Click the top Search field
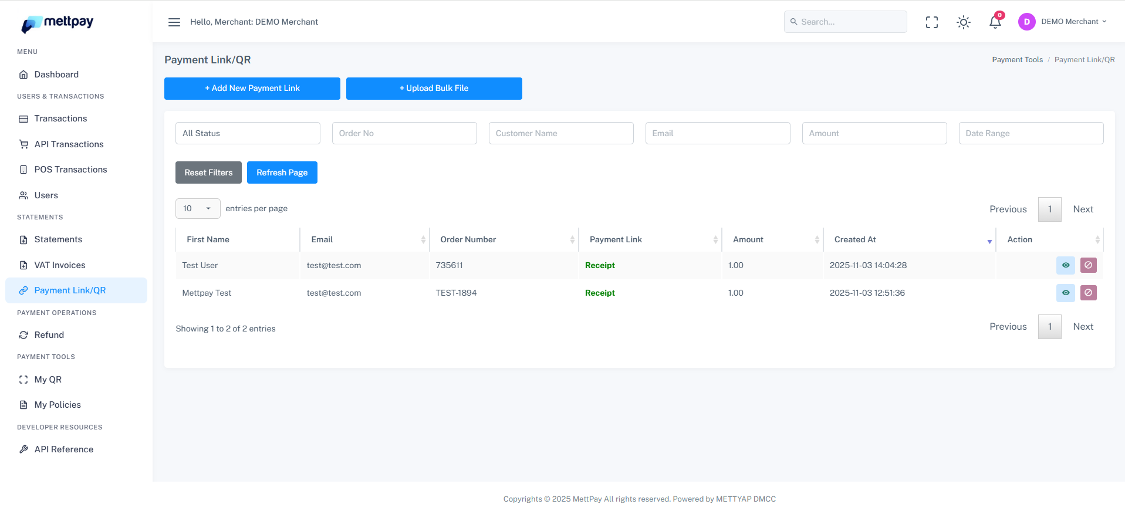This screenshot has width=1125, height=511. pos(845,22)
